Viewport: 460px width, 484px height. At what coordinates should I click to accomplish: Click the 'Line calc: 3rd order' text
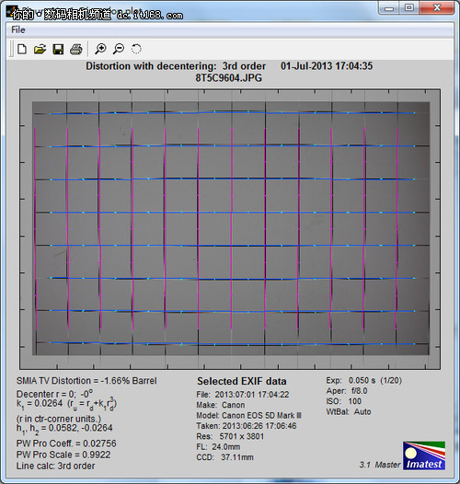(x=55, y=466)
